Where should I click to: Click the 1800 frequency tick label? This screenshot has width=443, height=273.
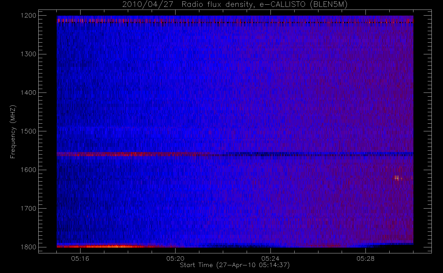point(28,247)
